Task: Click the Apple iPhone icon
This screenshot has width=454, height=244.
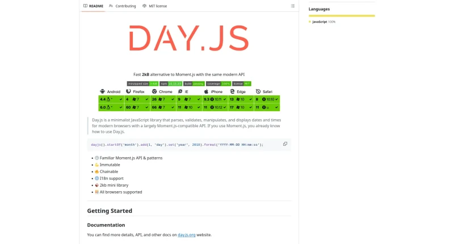Action: tap(206, 91)
